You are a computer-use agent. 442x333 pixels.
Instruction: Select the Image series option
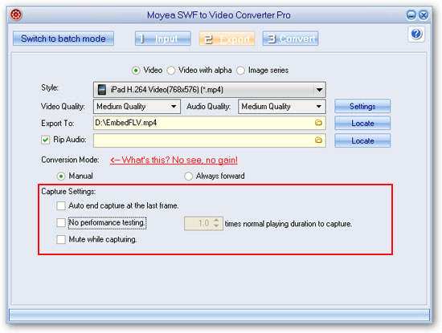240,71
